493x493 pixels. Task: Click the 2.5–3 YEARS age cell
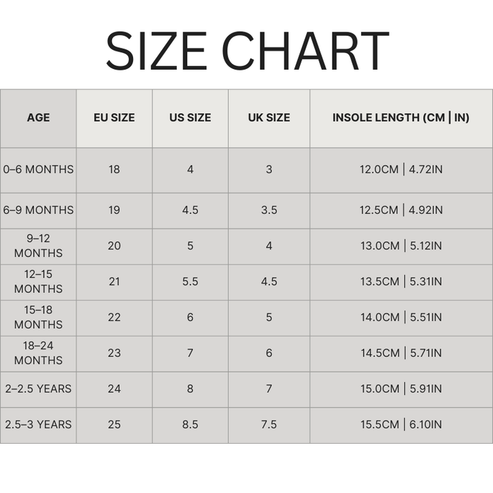pos(38,425)
